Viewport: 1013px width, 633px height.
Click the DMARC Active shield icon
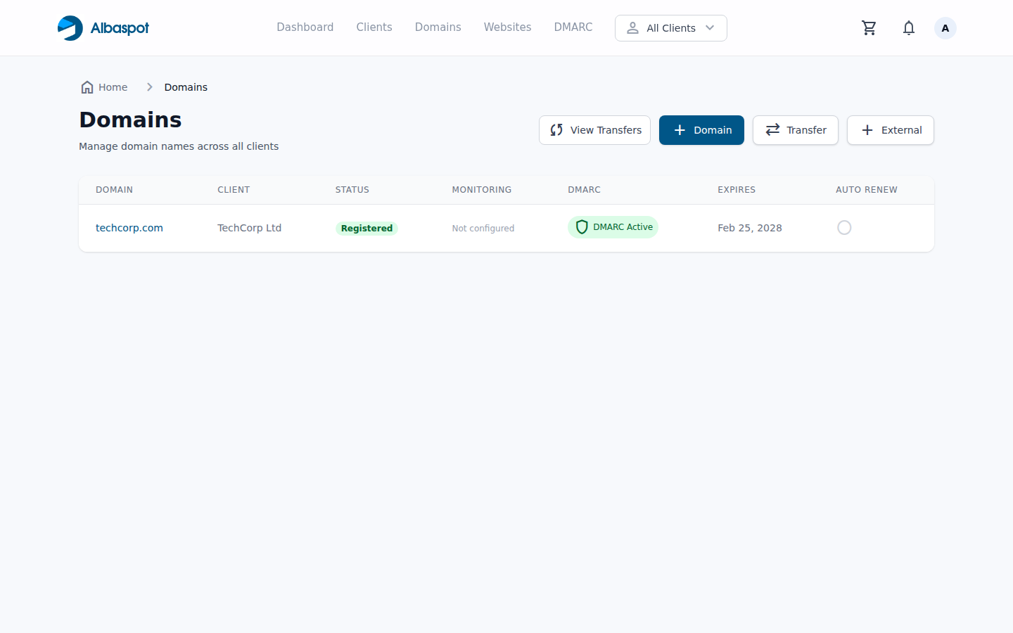click(x=582, y=227)
